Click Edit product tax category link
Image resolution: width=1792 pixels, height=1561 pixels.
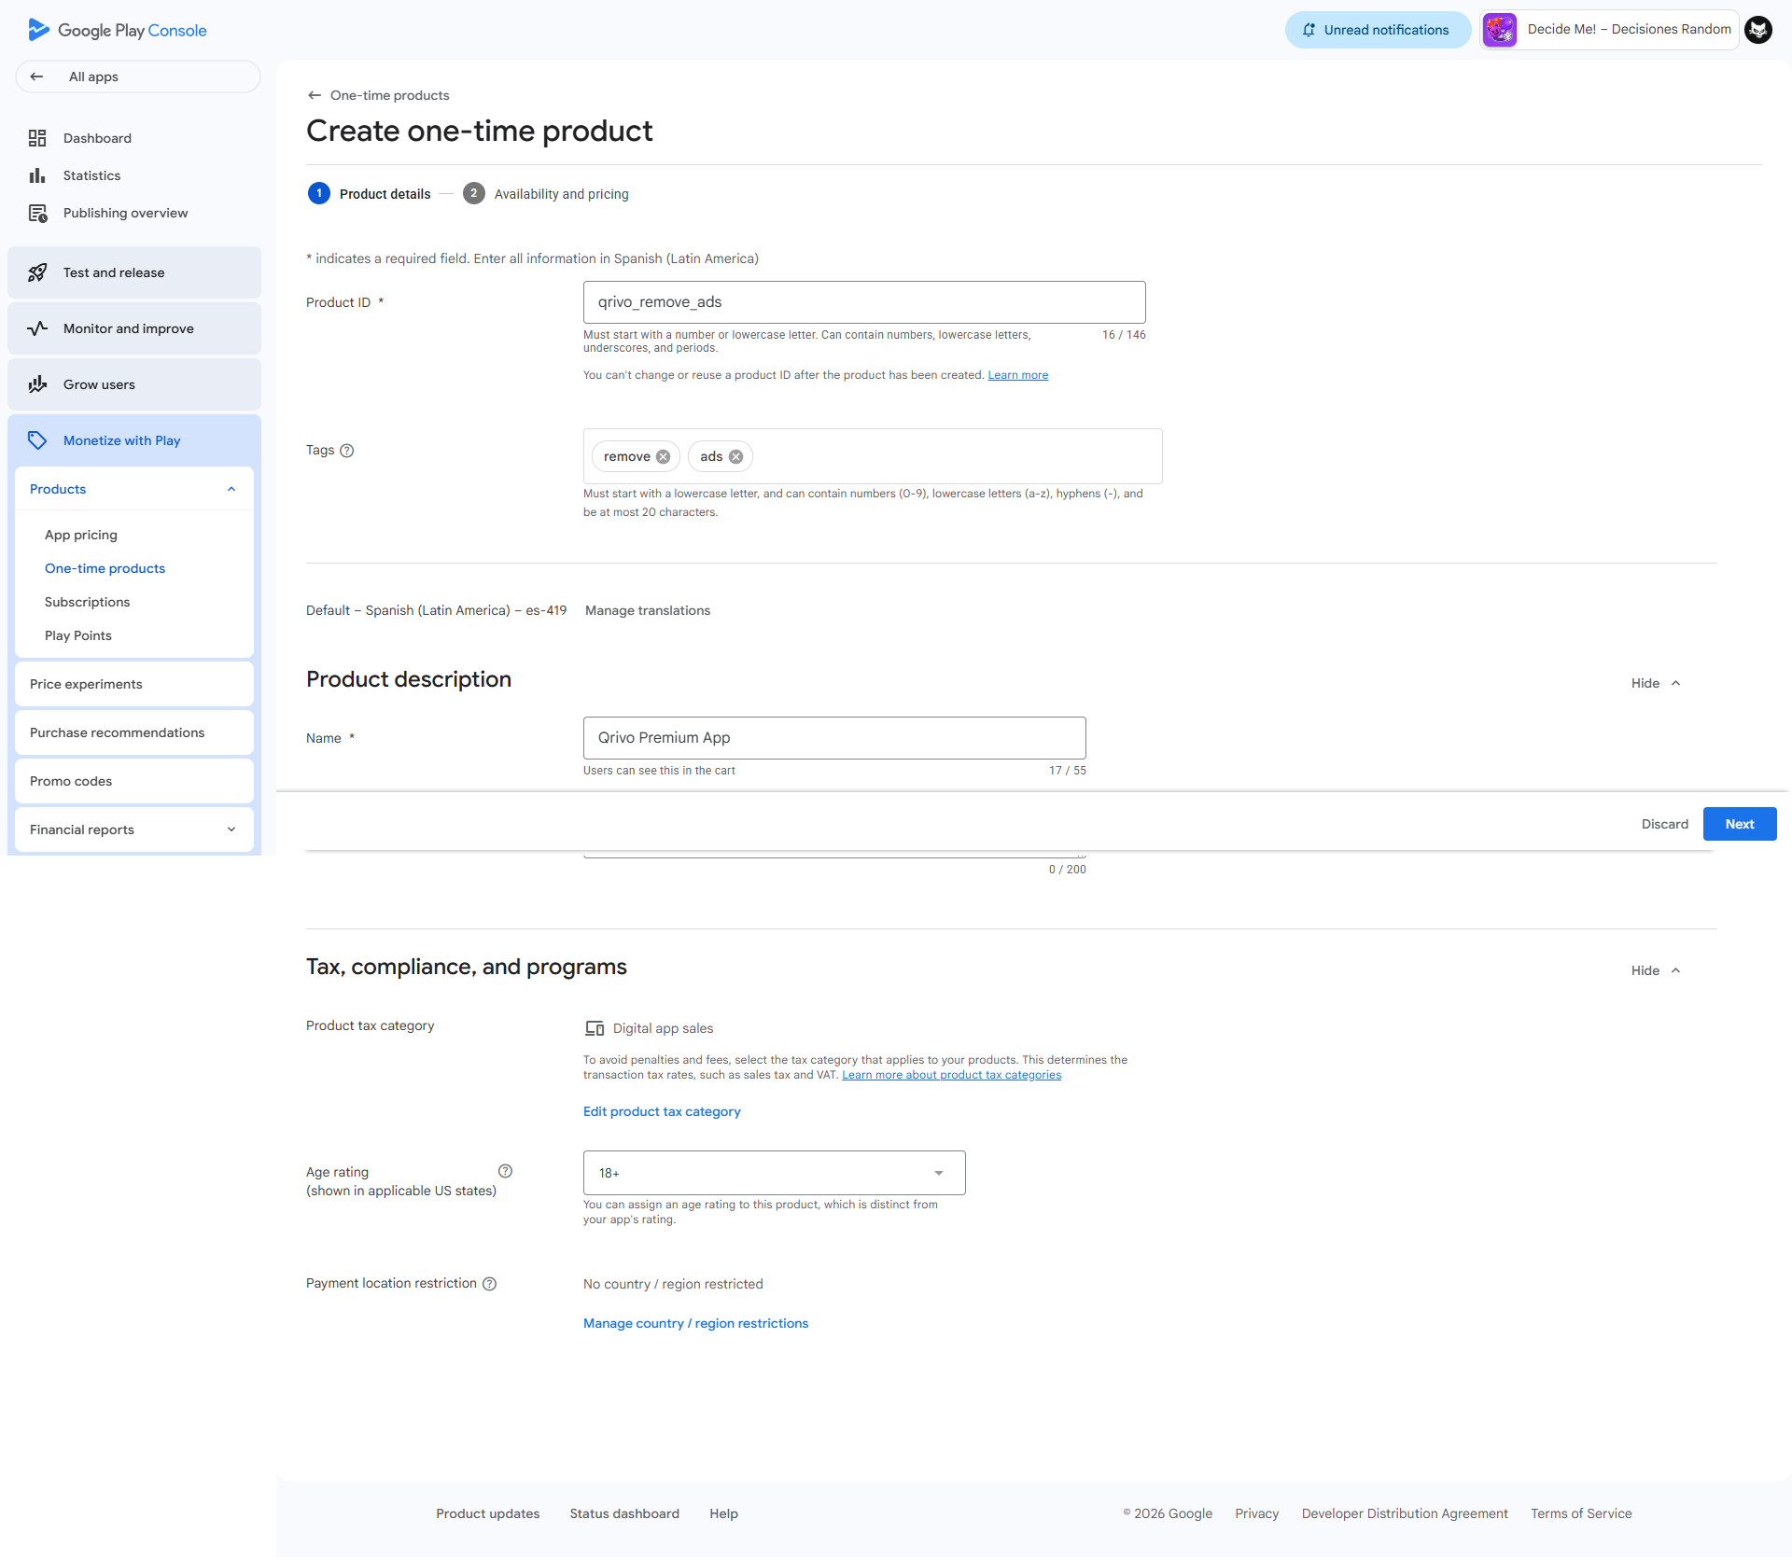coord(662,1111)
